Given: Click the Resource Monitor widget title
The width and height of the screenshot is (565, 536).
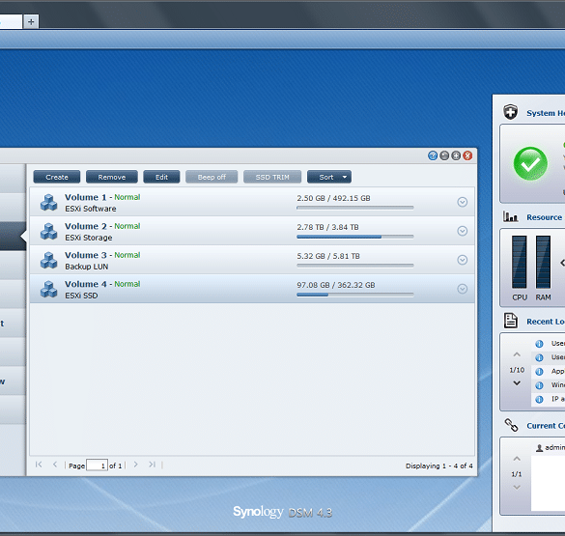Looking at the screenshot, I should (545, 217).
